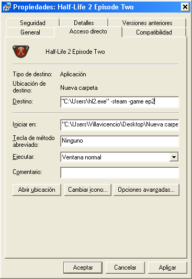The height and width of the screenshot is (279, 192).
Task: Open the Ejecutar dropdown arrow
Action: [x=174, y=157]
